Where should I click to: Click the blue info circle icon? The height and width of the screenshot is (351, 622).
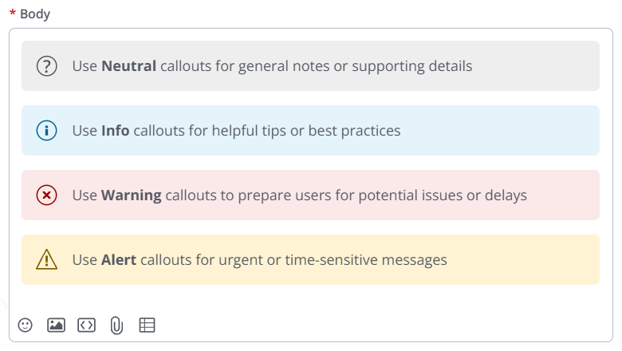(47, 131)
